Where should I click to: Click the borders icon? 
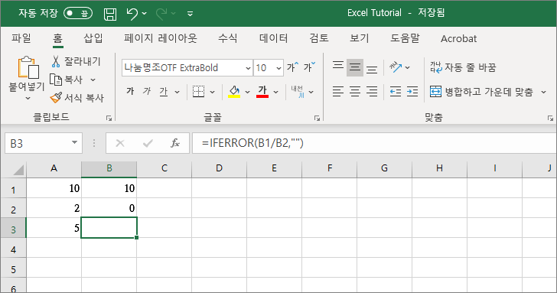[x=198, y=92]
